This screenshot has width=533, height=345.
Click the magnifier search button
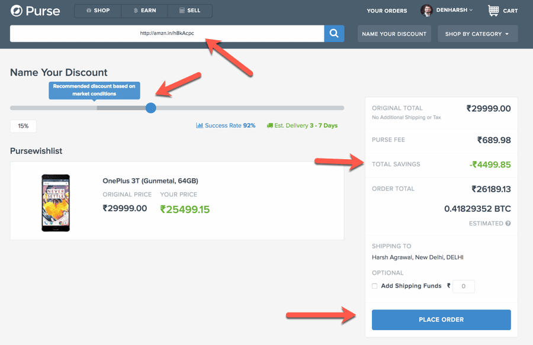pos(334,33)
